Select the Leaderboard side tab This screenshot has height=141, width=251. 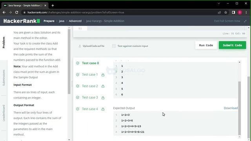click(x=4, y=113)
